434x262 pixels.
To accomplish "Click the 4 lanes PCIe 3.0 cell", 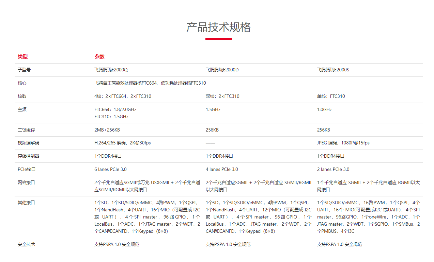I will pyautogui.click(x=222, y=170).
